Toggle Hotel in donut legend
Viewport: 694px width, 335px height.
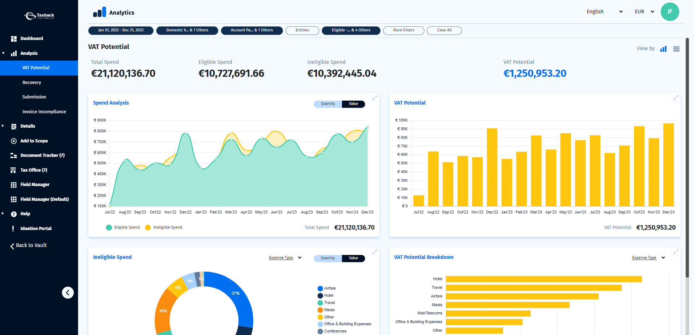[326, 296]
